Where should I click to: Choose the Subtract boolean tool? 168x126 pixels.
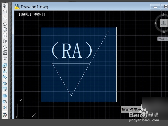point(5,102)
